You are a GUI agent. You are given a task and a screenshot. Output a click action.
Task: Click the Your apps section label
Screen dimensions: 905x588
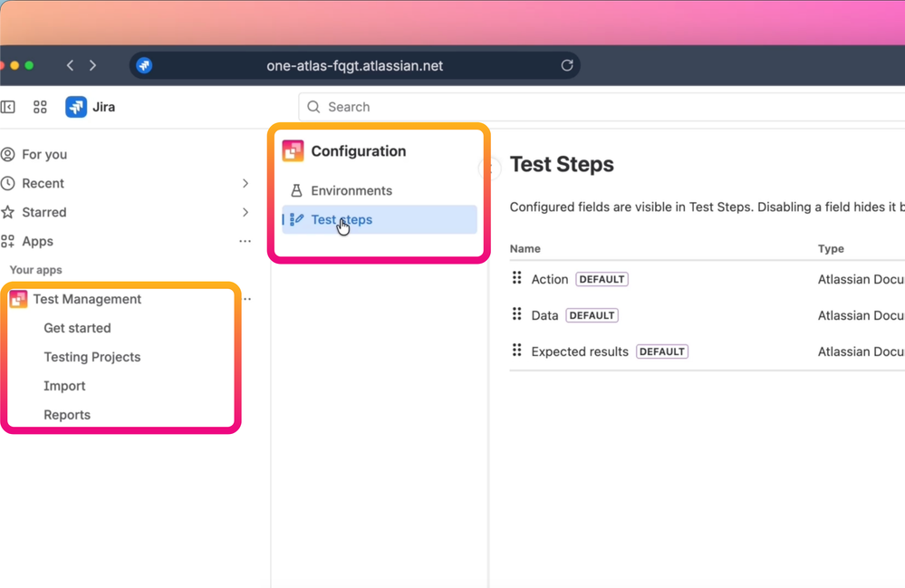point(36,270)
